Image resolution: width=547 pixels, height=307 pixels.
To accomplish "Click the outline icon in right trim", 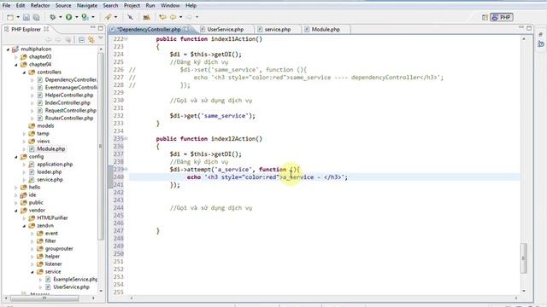I will pos(541,34).
